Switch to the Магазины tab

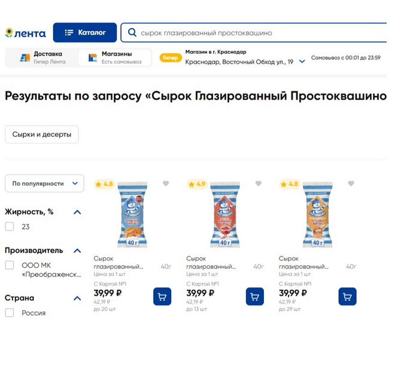pyautogui.click(x=116, y=57)
